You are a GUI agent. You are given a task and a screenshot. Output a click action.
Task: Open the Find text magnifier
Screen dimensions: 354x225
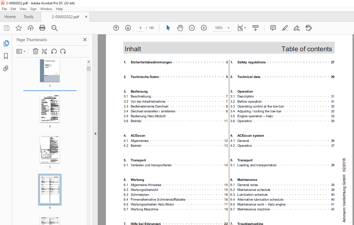54,28
